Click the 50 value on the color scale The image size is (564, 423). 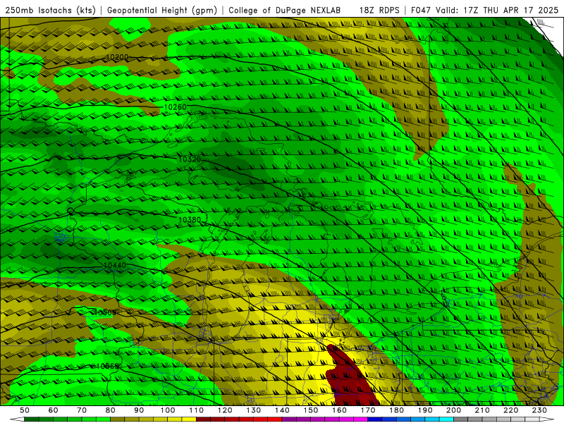point(25,410)
